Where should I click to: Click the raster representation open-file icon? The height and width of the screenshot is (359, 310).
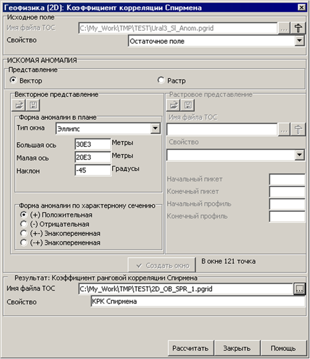(174, 105)
